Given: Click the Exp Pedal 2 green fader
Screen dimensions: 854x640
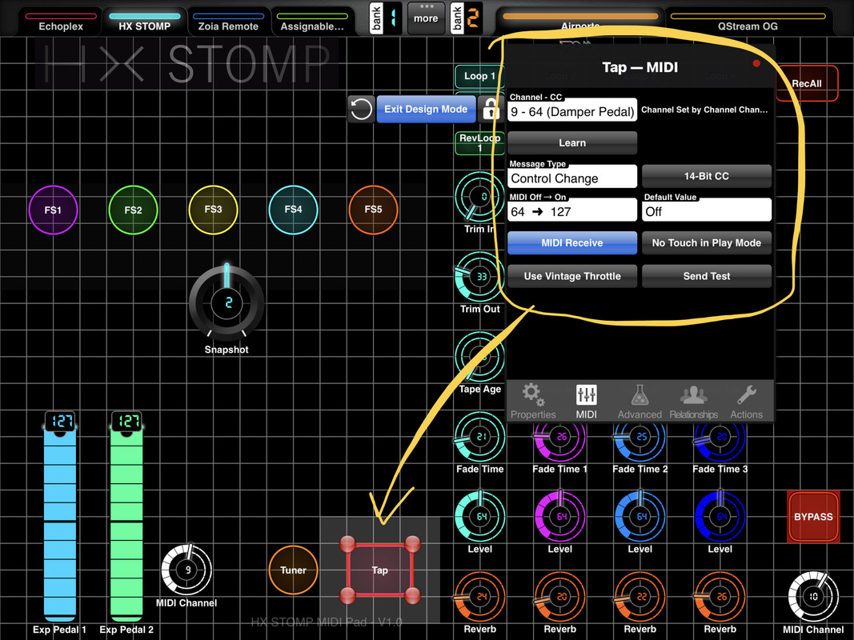Looking at the screenshot, I should 126,517.
